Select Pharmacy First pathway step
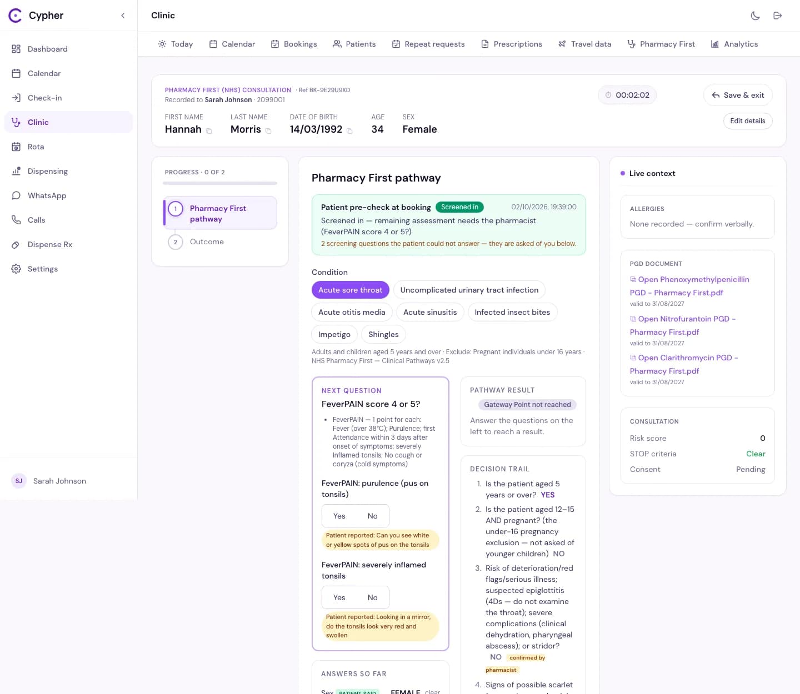 click(x=220, y=213)
